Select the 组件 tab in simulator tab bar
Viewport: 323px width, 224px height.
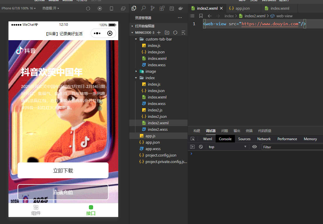point(36,210)
